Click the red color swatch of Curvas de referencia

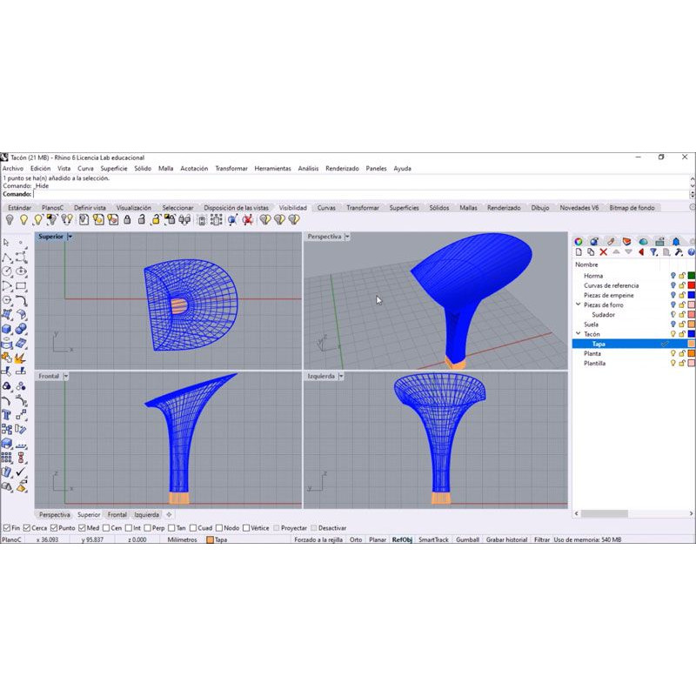(692, 285)
